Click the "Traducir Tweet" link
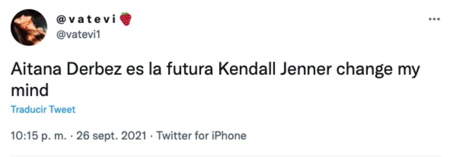Screen dimensions: 453x157 click(x=43, y=110)
